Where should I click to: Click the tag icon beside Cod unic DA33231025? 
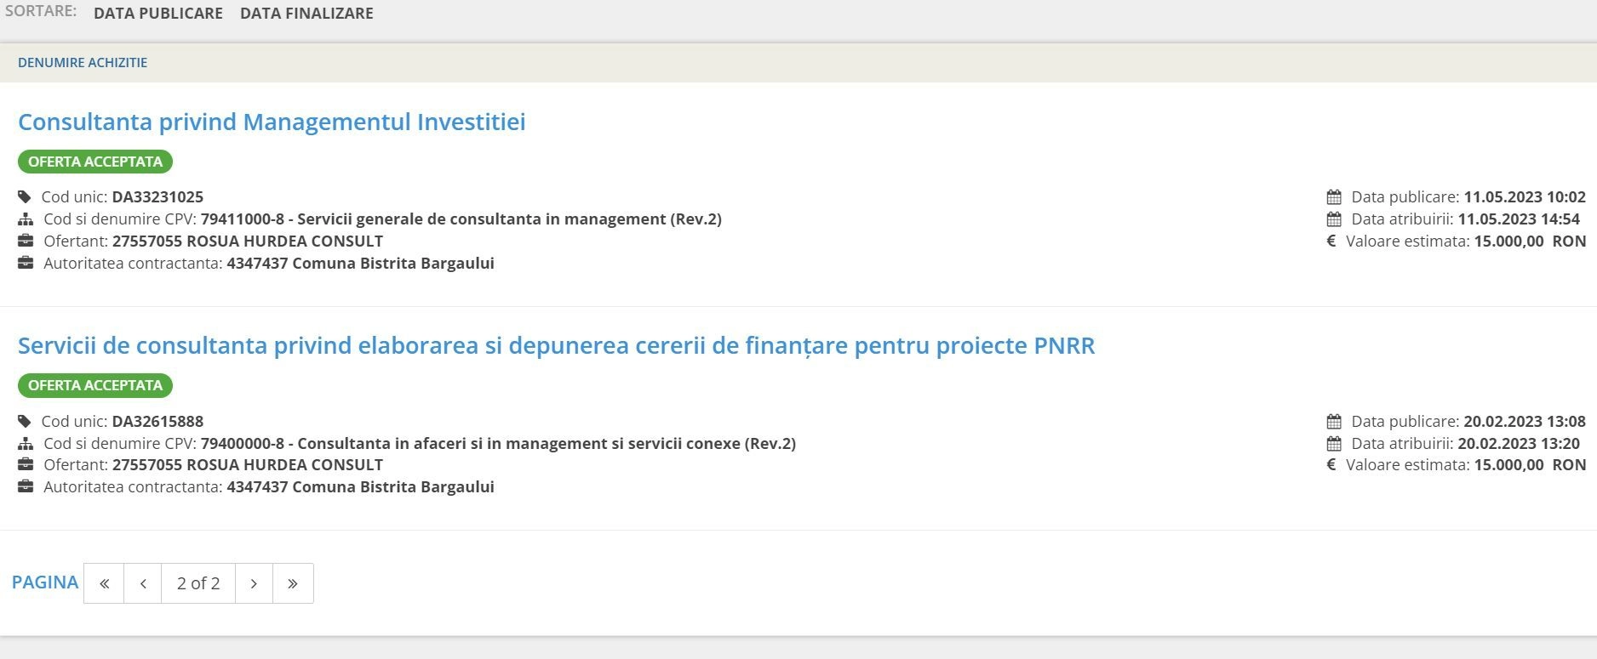click(x=25, y=197)
